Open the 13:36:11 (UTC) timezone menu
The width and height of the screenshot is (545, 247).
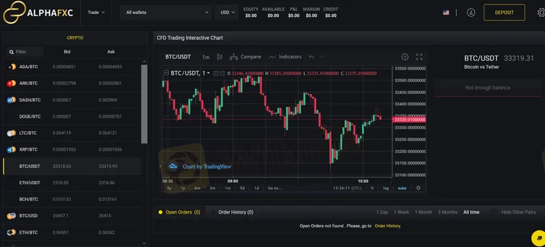pyautogui.click(x=348, y=188)
